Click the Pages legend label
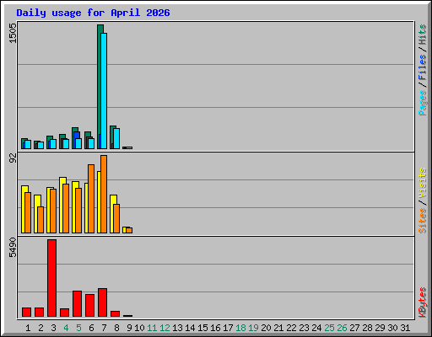 pos(423,103)
